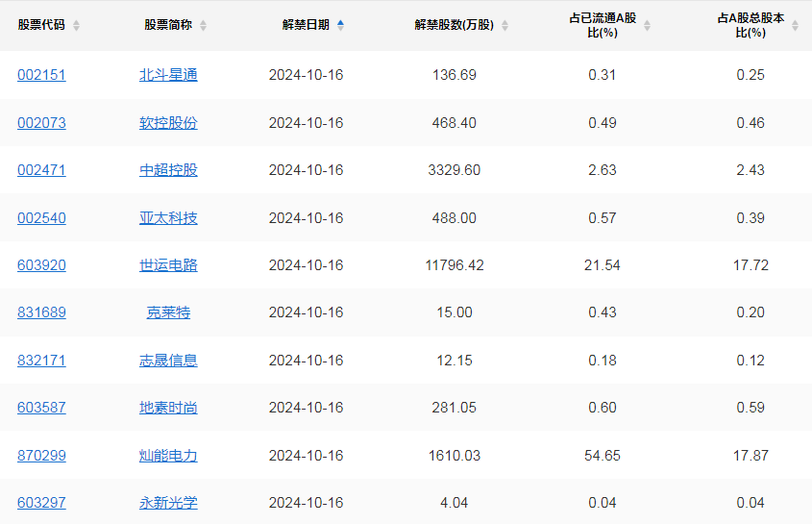The image size is (812, 524).
Task: Click the 解禁股数(万股) column header
Action: tap(455, 25)
